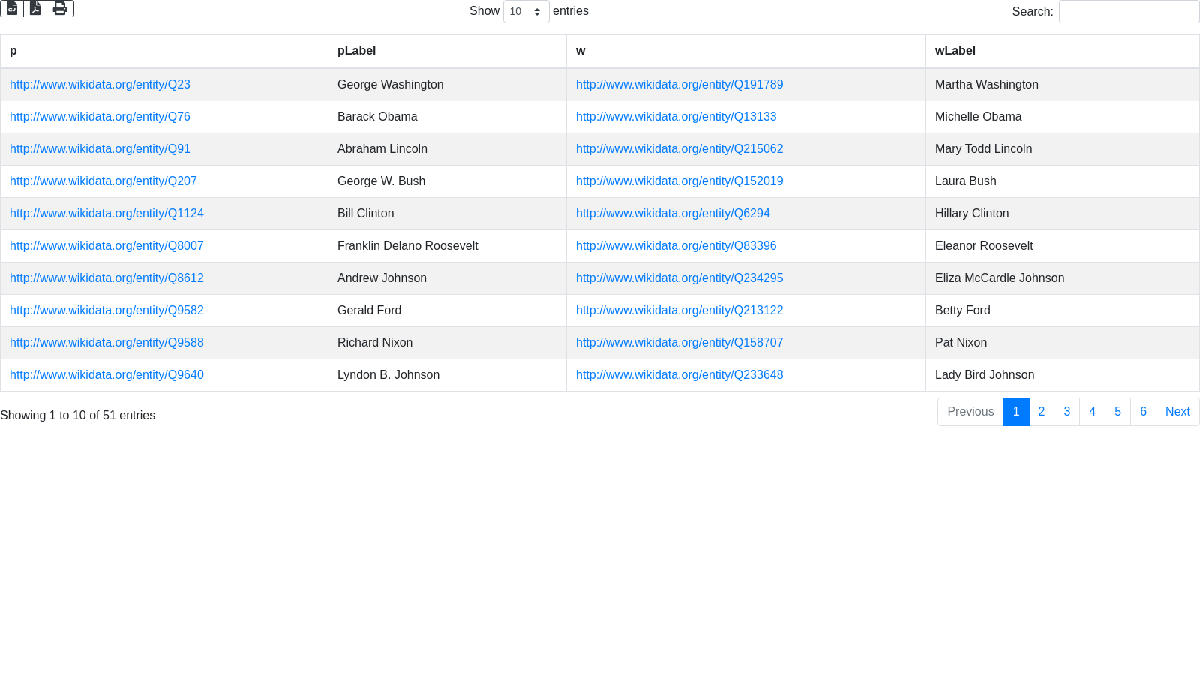Screen dimensions: 1200x675
Task: Sort by the pLabel column header
Action: tap(356, 51)
